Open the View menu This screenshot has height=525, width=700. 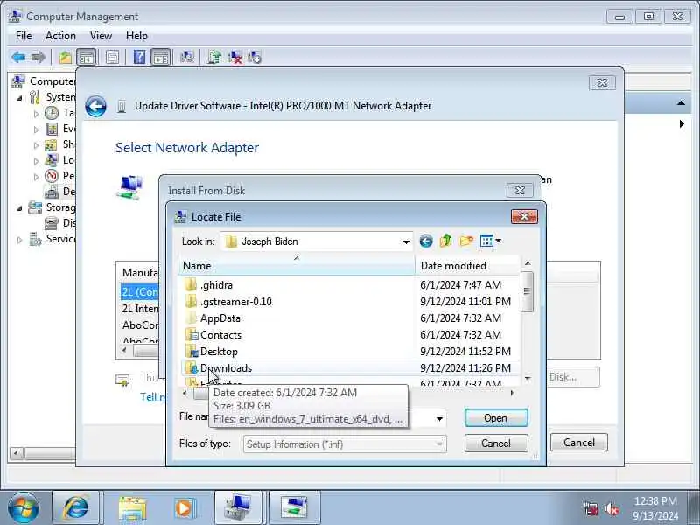click(x=101, y=36)
